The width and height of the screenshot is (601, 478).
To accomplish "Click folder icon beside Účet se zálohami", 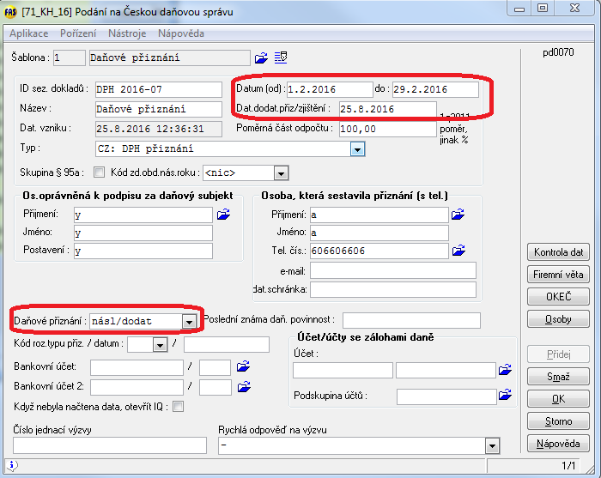I will click(507, 371).
